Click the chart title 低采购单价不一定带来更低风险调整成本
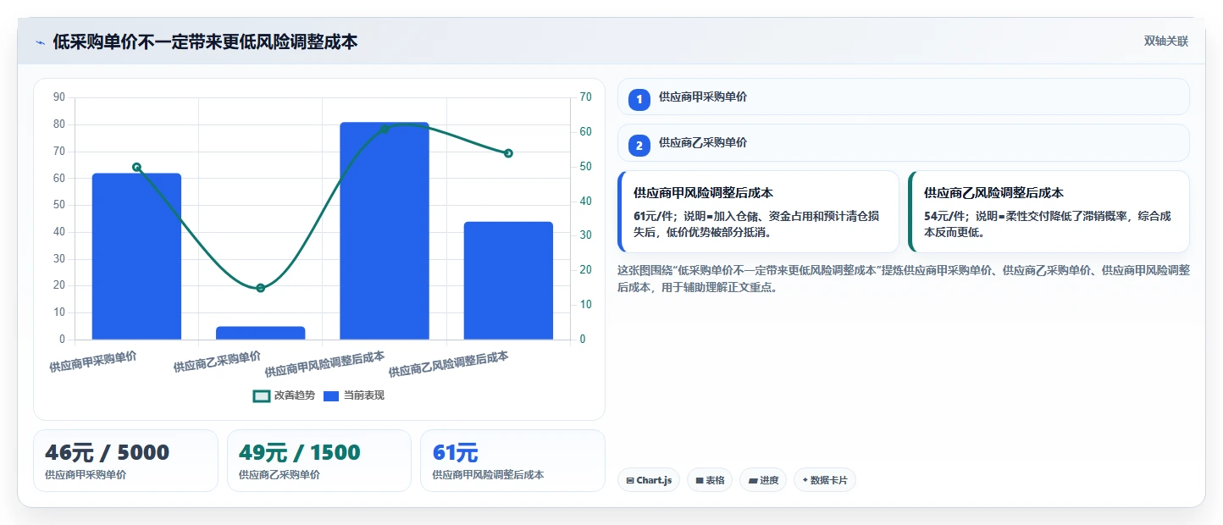The image size is (1223, 525). [205, 41]
